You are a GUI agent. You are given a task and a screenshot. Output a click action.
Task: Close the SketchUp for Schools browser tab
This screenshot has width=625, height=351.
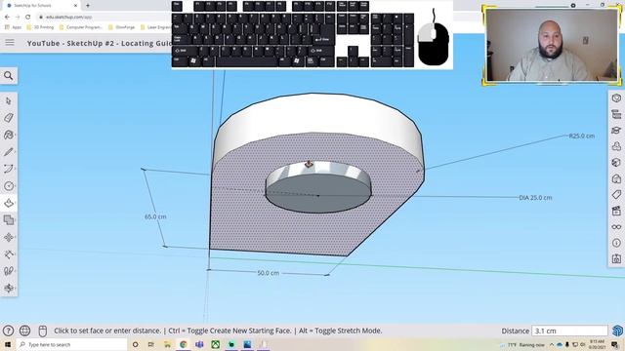[x=75, y=6]
